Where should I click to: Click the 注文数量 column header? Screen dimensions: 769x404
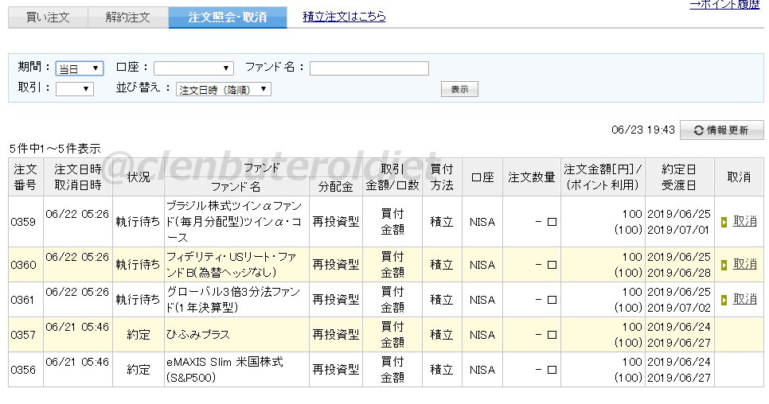[x=531, y=177]
